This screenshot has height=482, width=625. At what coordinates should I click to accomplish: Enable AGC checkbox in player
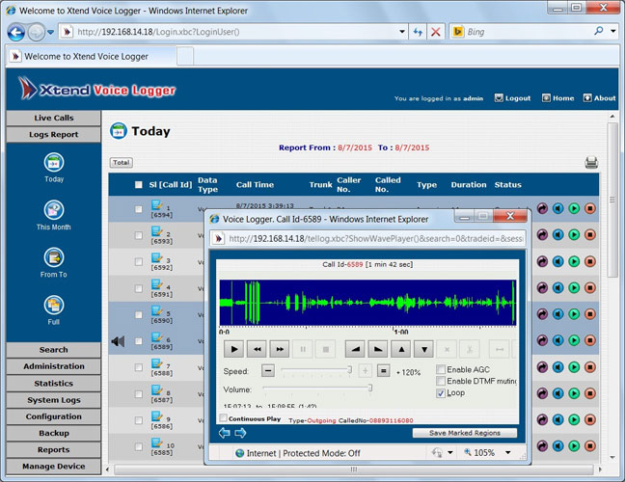[441, 369]
